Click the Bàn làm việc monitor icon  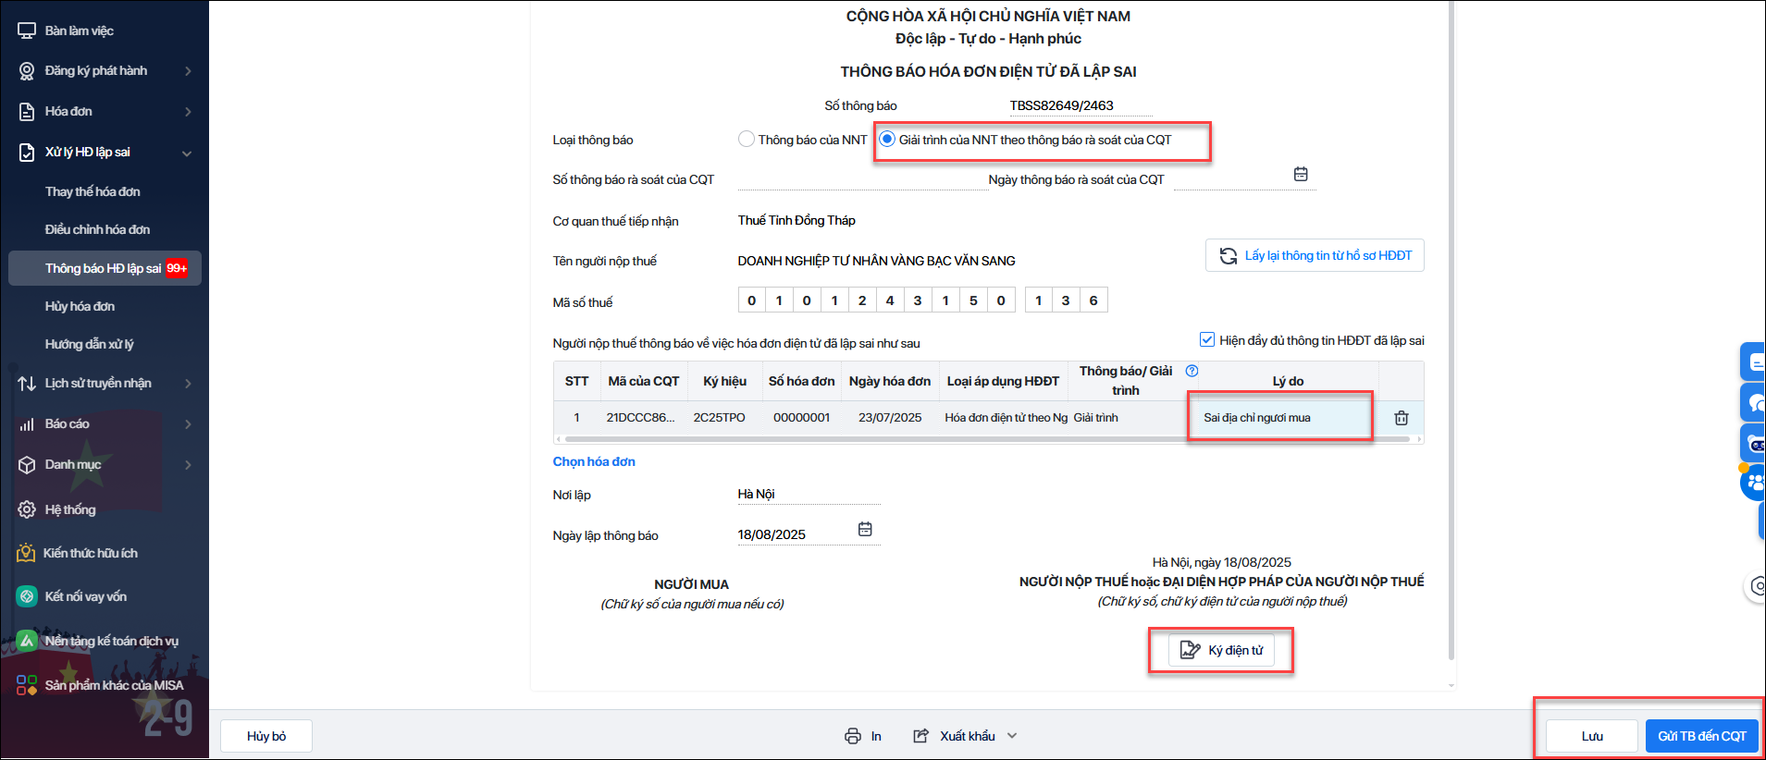coord(27,31)
